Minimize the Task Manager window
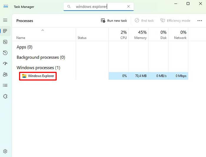The image size is (206, 157). pos(176,4)
